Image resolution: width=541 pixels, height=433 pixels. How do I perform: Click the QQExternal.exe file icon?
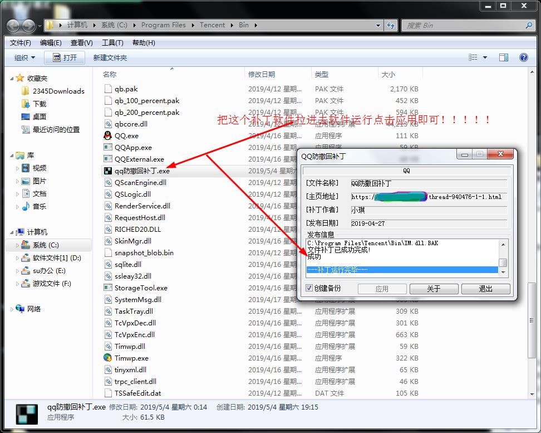tap(108, 159)
